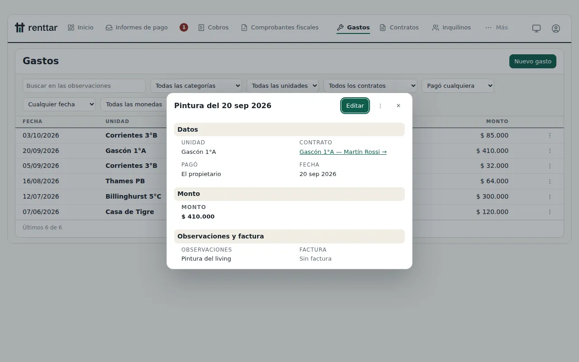Open the Más navigation menu

[497, 28]
